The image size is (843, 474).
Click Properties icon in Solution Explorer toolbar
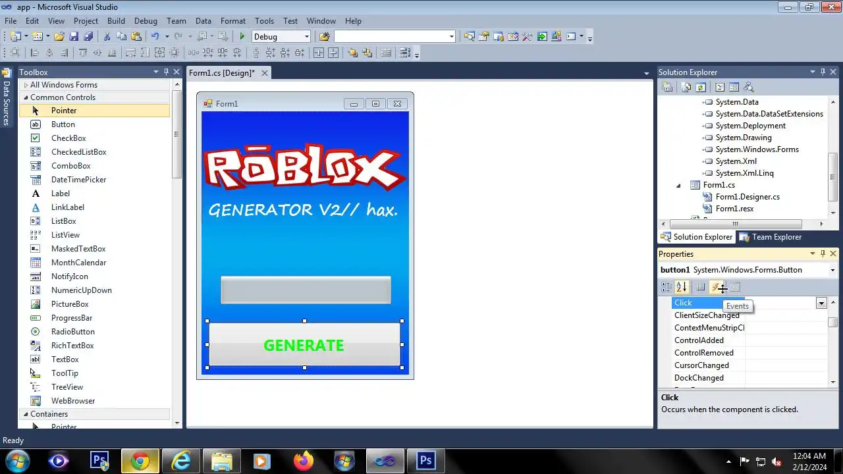(x=667, y=87)
